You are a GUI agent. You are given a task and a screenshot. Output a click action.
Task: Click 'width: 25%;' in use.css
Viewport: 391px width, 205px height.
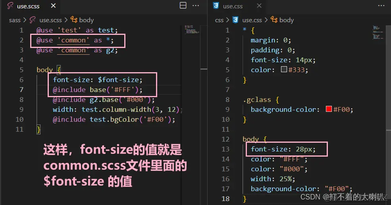273,179
